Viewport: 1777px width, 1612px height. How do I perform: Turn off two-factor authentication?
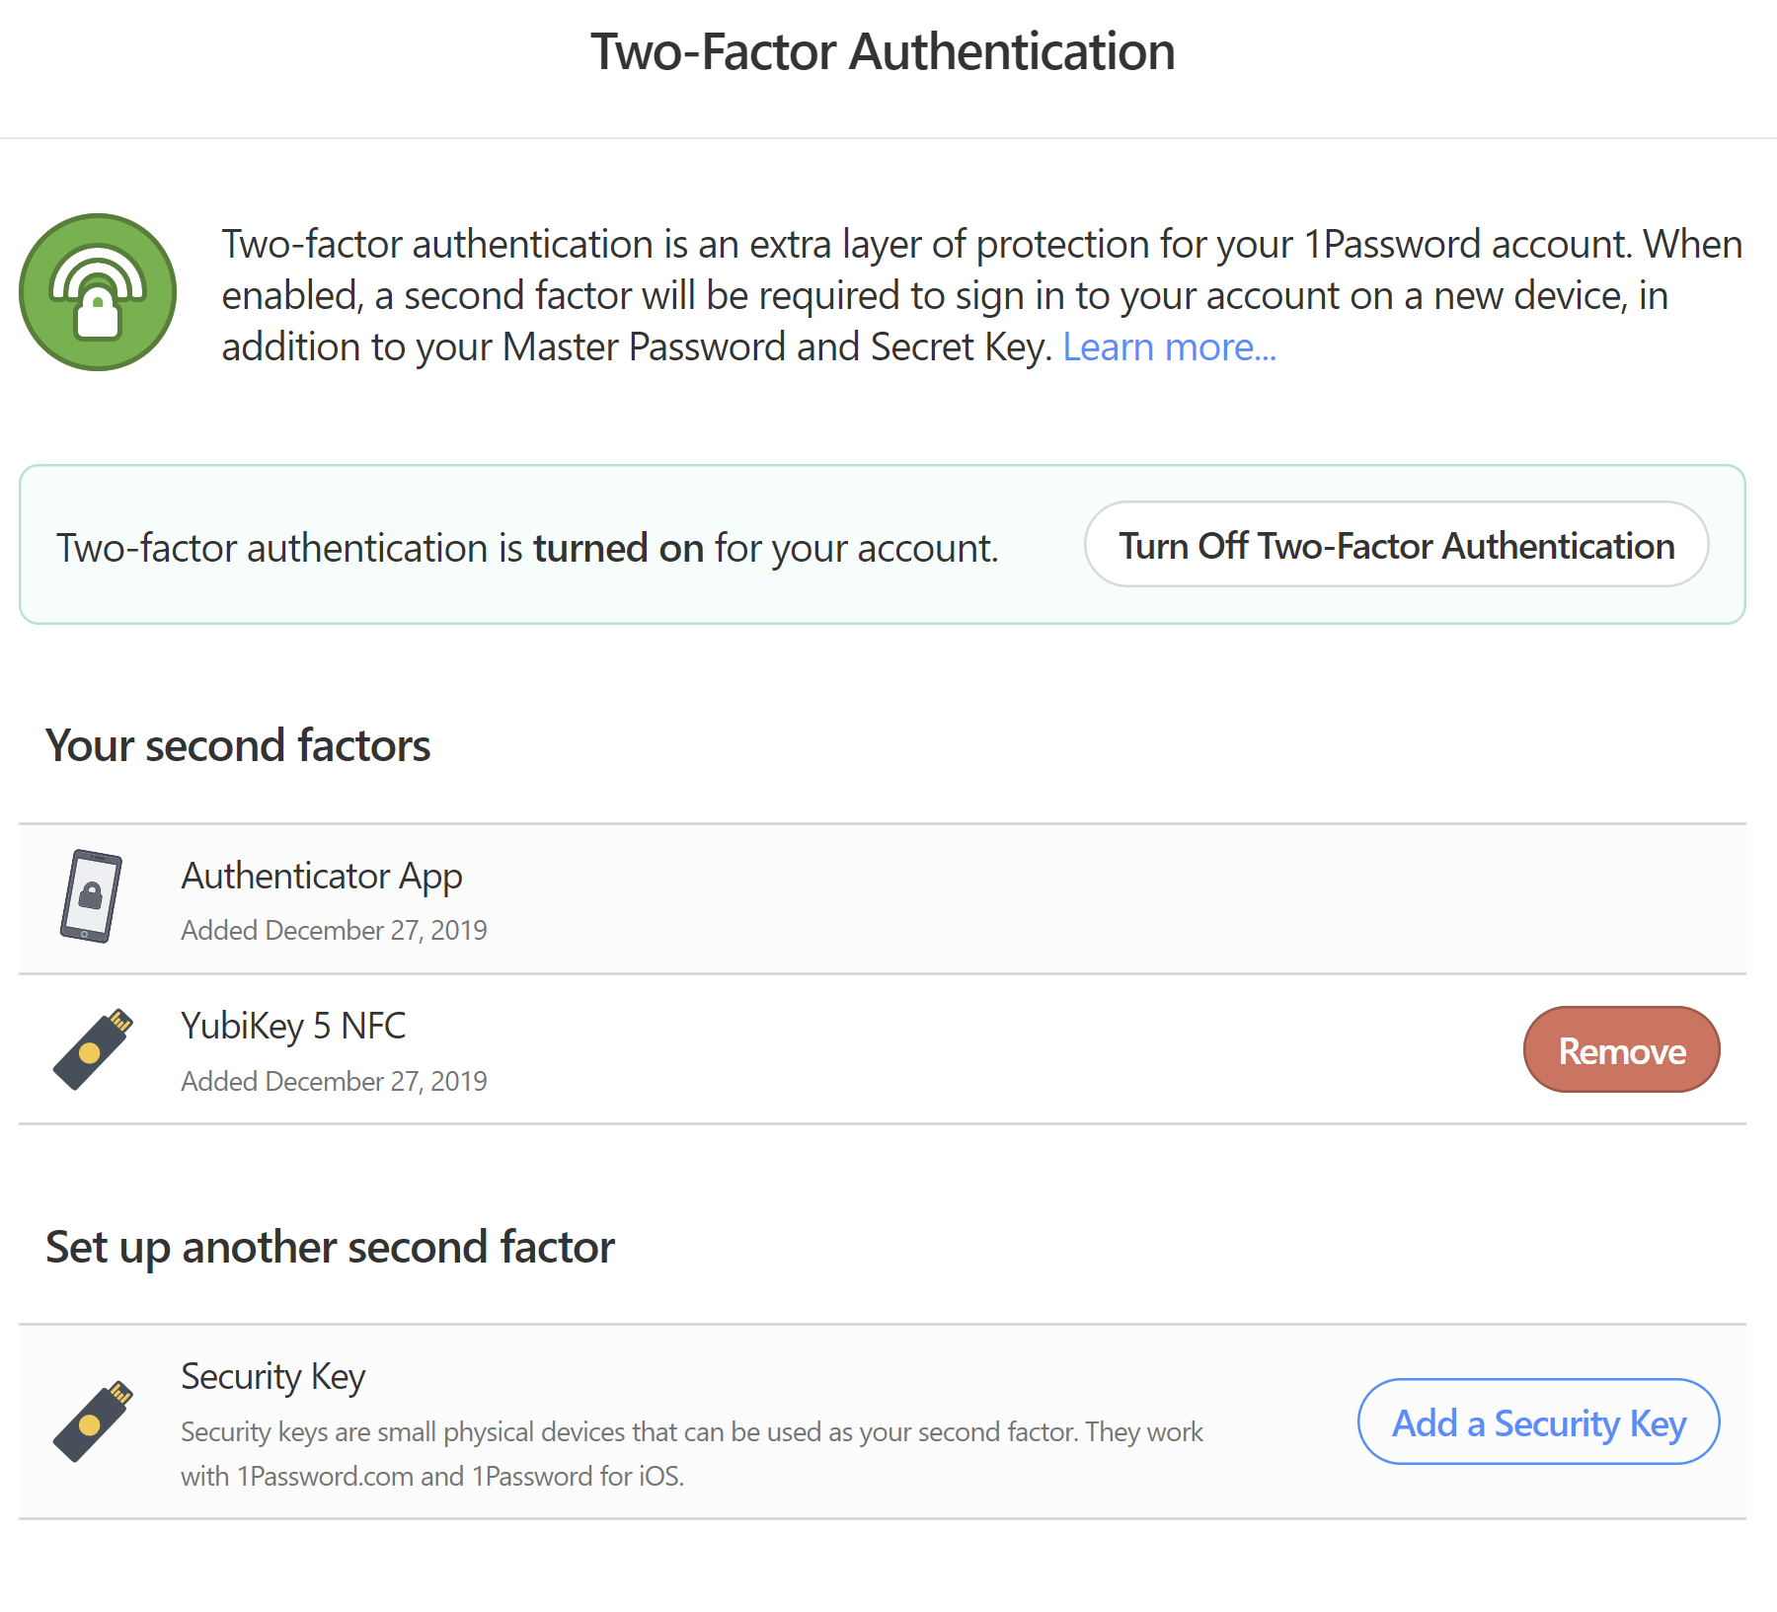tap(1396, 545)
